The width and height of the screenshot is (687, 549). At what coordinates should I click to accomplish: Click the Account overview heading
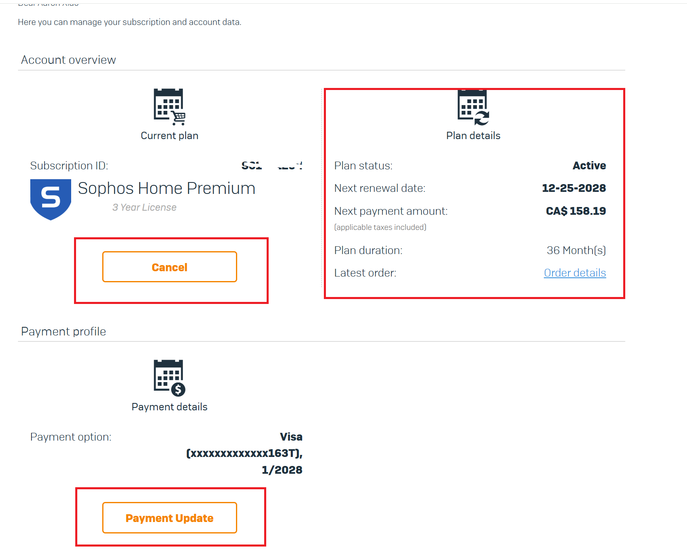(x=68, y=60)
